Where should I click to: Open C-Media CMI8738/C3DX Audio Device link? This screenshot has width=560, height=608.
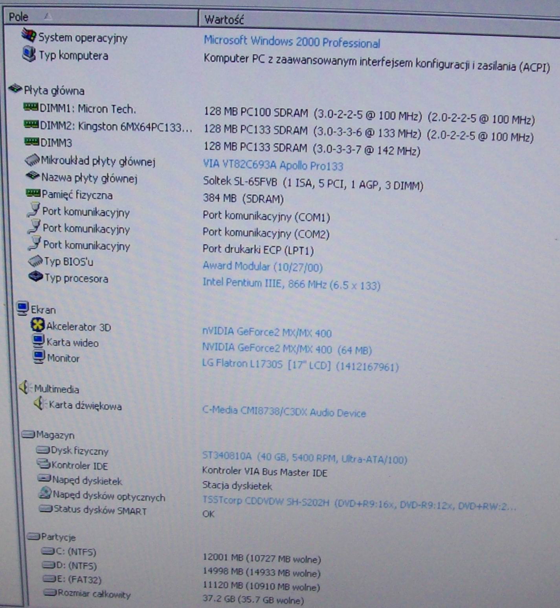[x=284, y=411]
